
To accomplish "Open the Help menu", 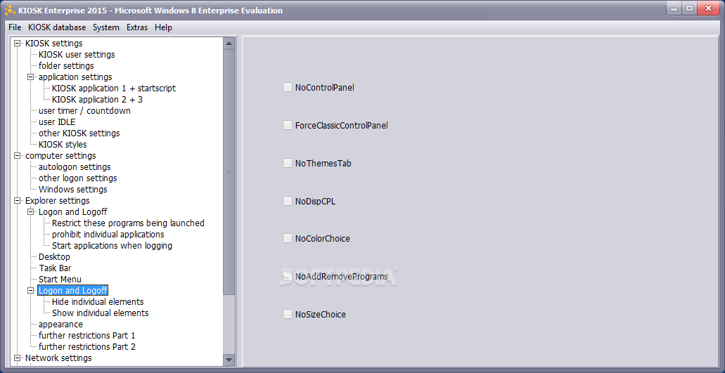I will (x=163, y=27).
